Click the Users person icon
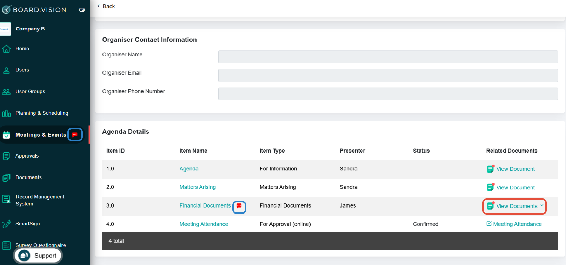This screenshot has width=566, height=265. point(6,70)
